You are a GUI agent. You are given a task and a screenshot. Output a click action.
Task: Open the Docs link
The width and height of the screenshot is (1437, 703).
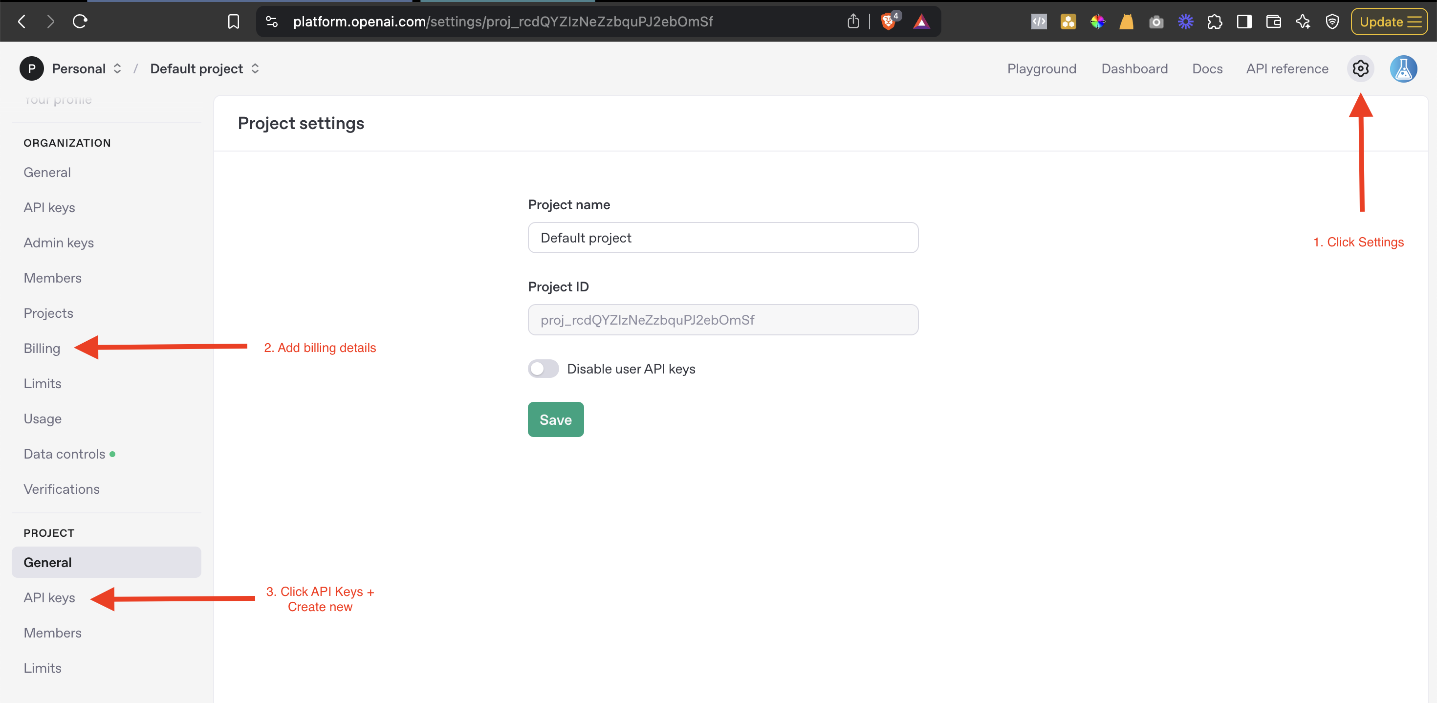click(x=1207, y=68)
